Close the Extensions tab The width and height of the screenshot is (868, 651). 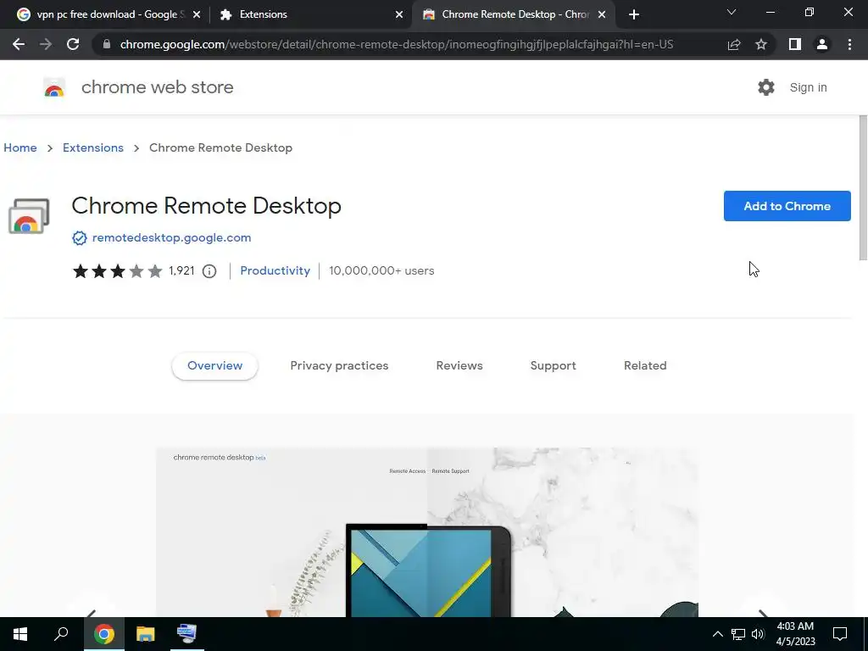(399, 14)
